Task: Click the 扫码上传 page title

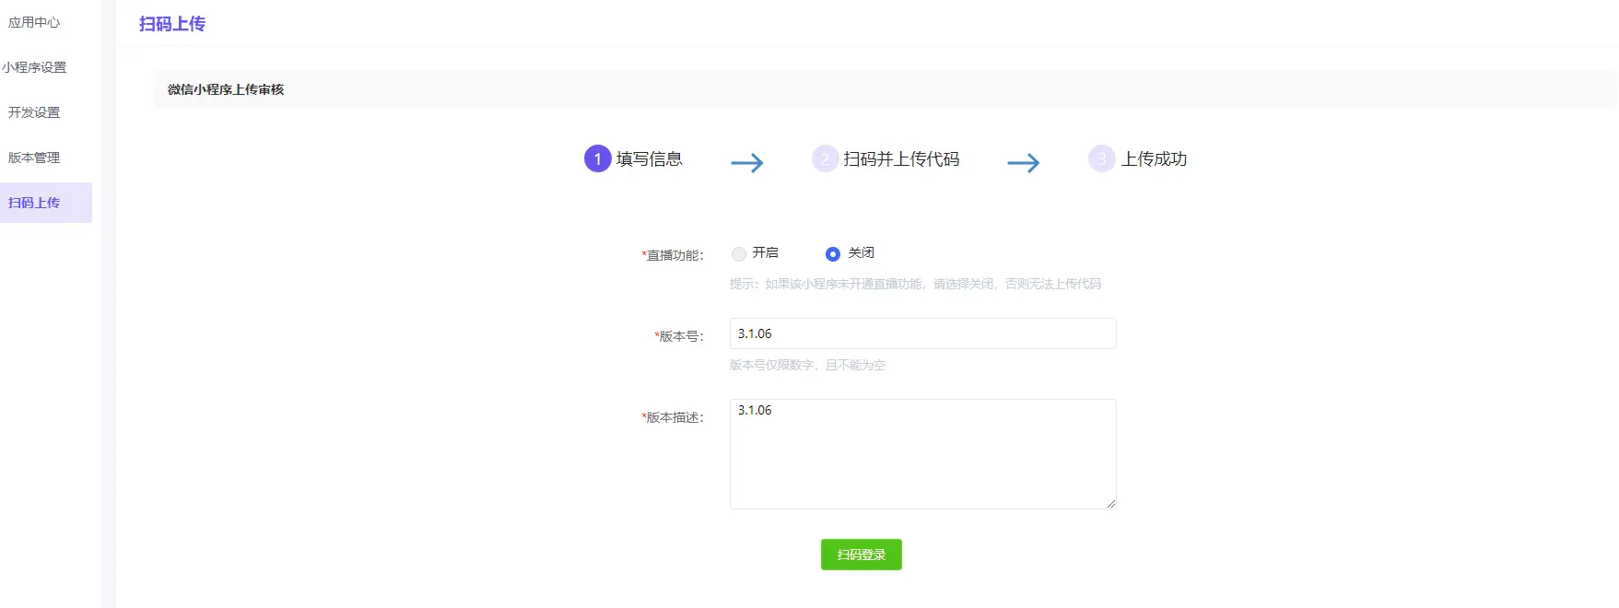Action: point(172,24)
